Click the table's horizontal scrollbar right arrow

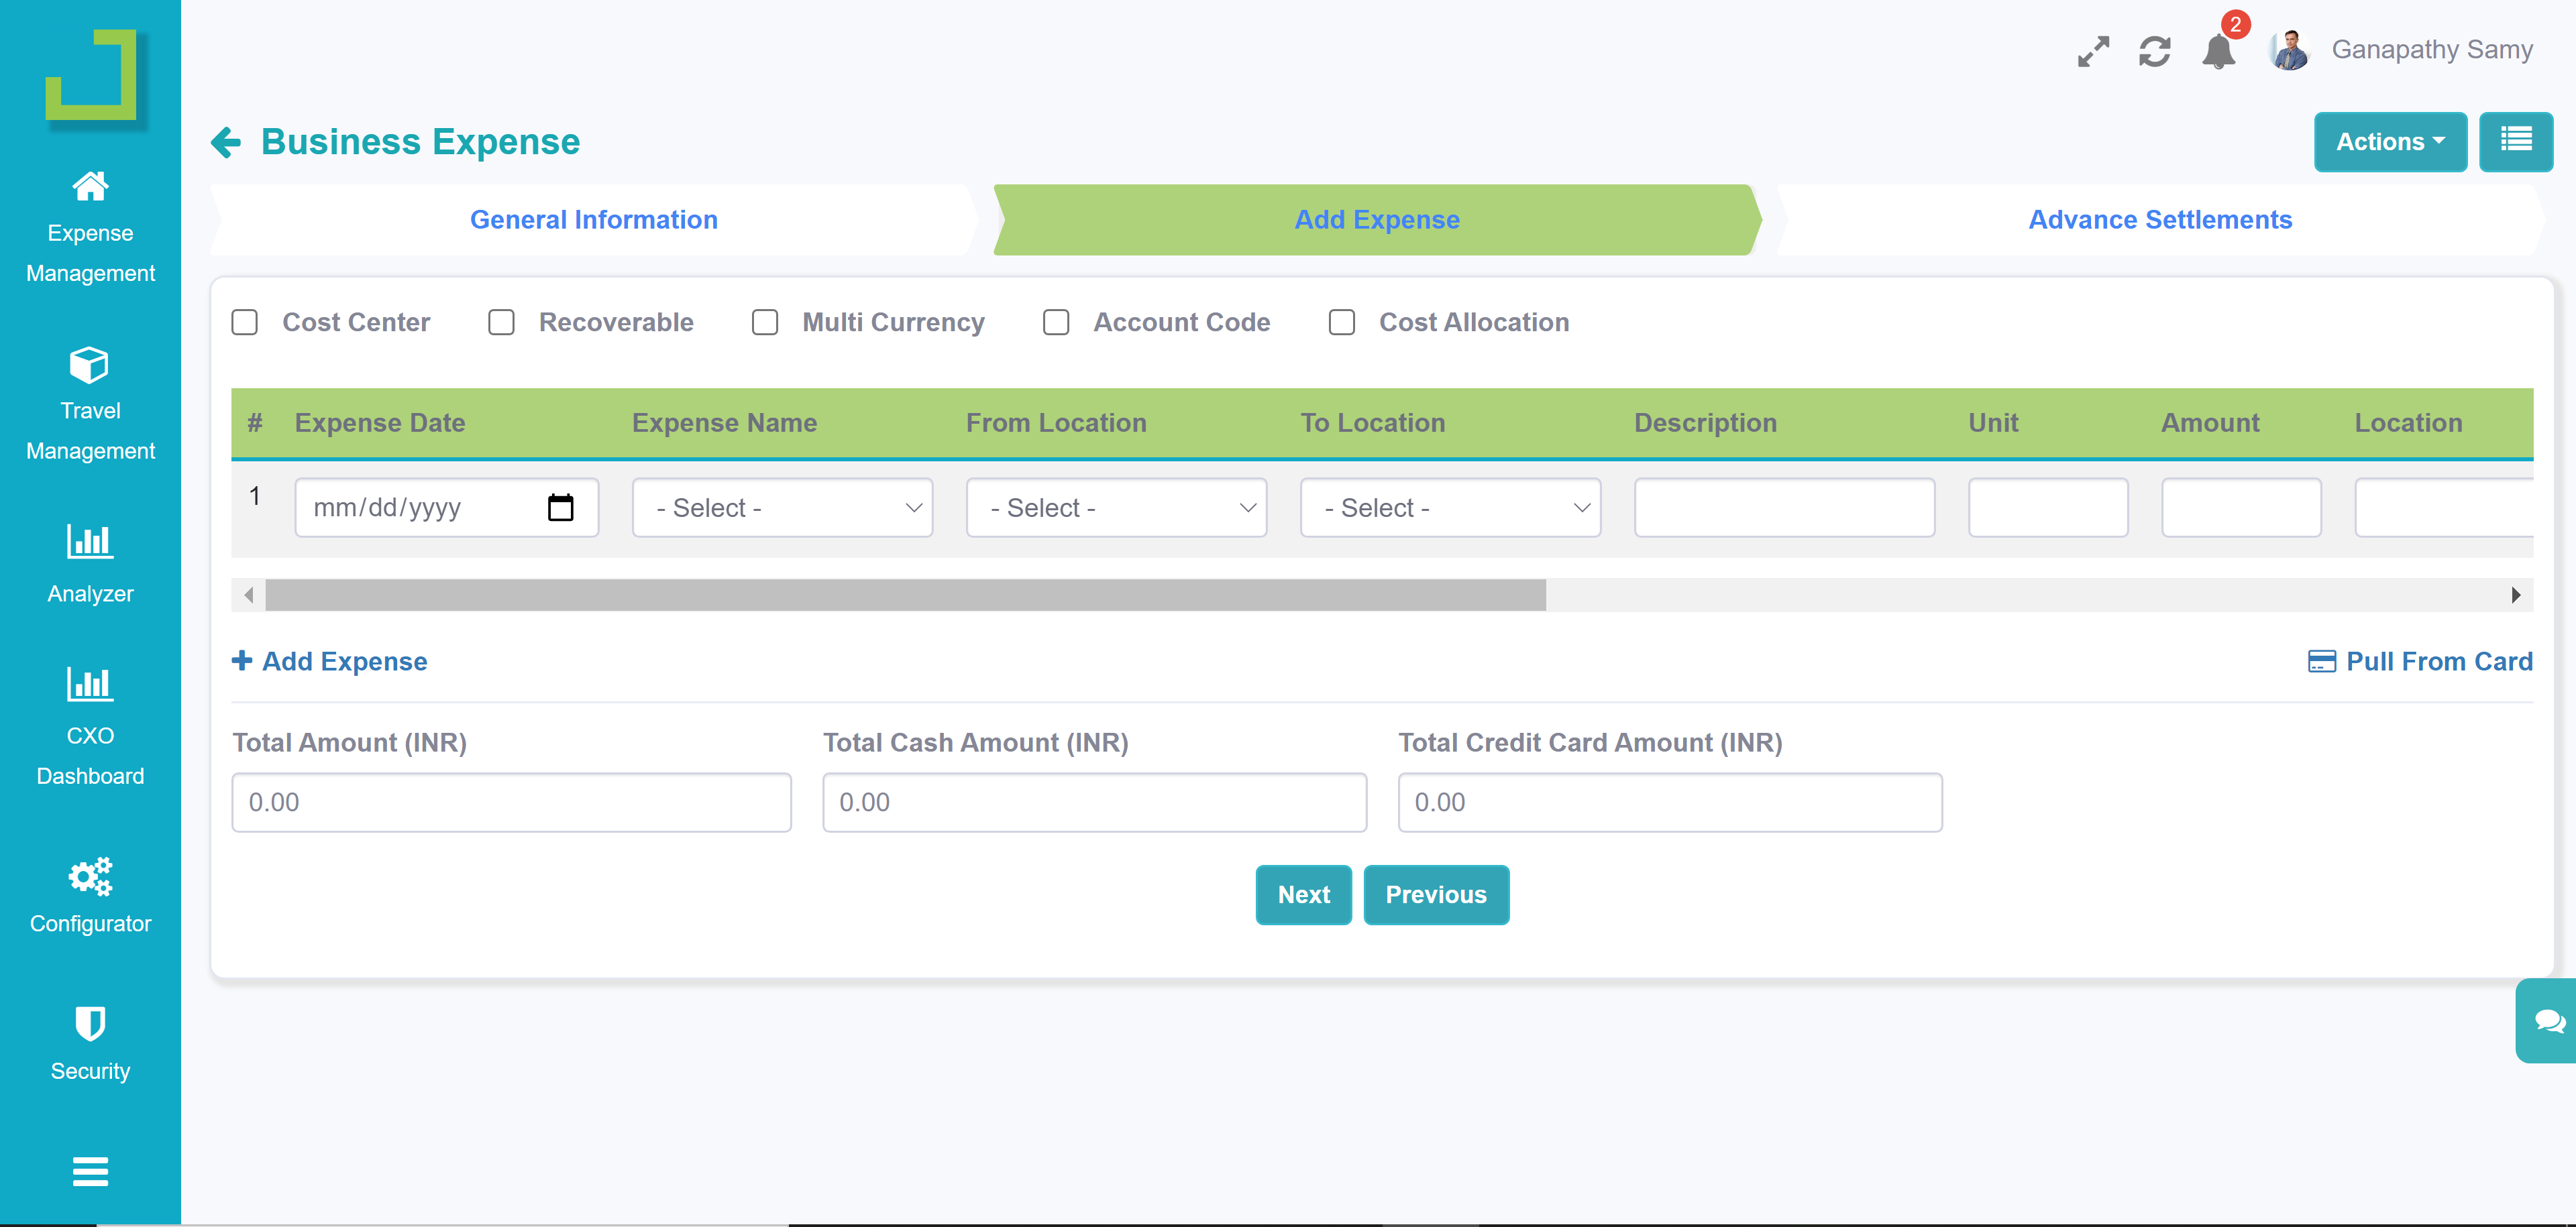2515,595
